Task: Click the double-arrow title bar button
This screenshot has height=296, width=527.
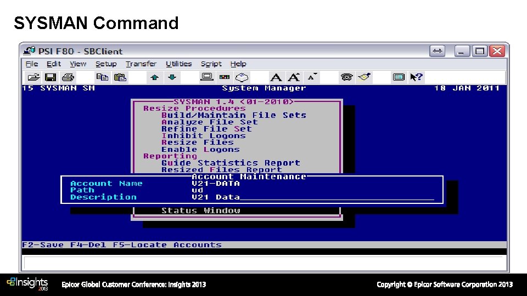Action: pos(438,51)
